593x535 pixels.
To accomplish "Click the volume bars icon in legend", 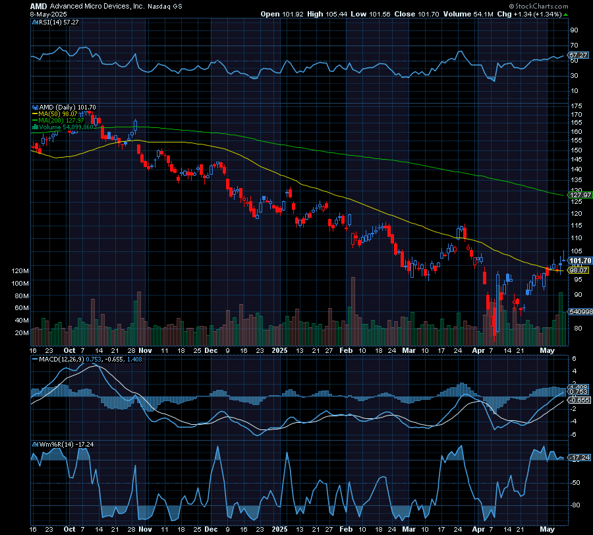I will pos(36,126).
